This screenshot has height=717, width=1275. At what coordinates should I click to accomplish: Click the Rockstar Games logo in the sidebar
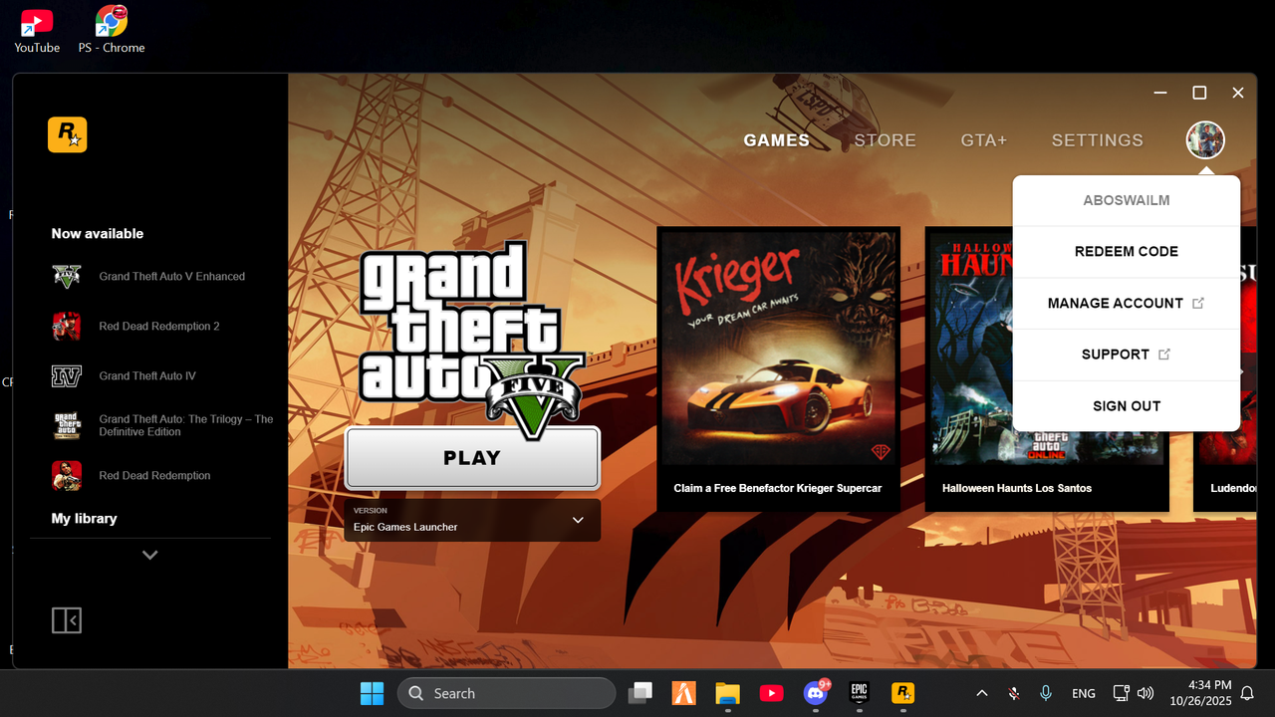tap(67, 134)
